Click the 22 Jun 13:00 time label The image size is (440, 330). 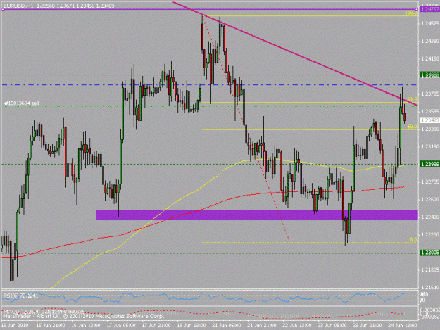pos(297,325)
